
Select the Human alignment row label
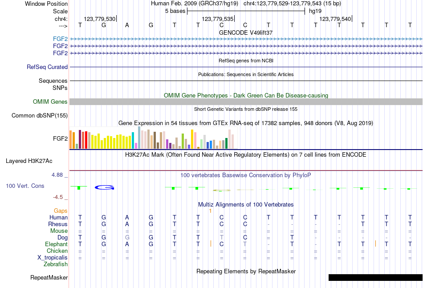58,217
